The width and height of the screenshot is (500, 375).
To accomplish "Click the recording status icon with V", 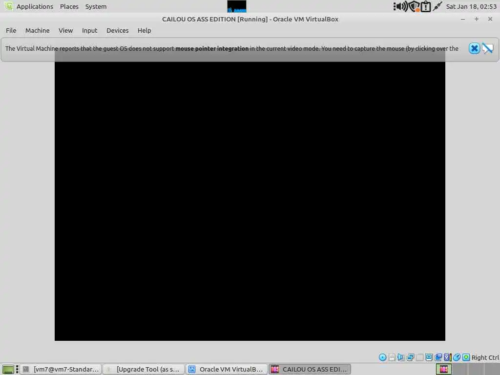I will [x=447, y=357].
